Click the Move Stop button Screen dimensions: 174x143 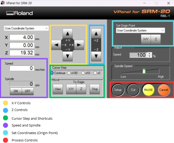pos(95,89)
